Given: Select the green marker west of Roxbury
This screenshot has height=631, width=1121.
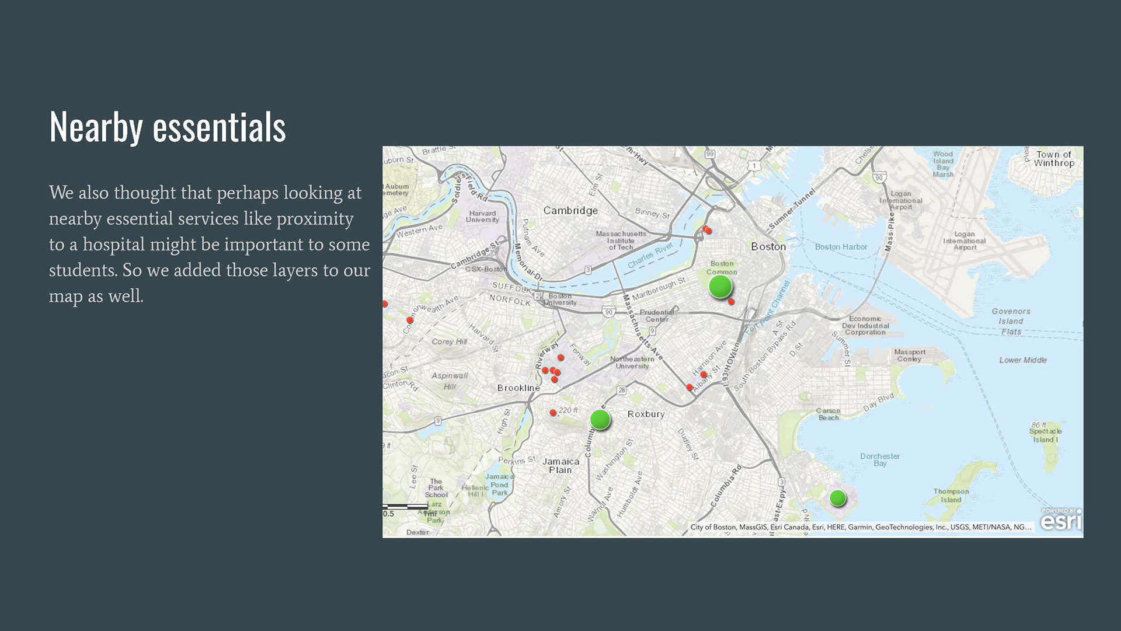Looking at the screenshot, I should click(x=600, y=419).
